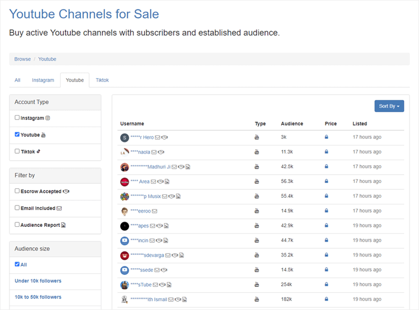Click escrow handshake icon next to Area
The image size is (419, 310).
click(x=160, y=182)
